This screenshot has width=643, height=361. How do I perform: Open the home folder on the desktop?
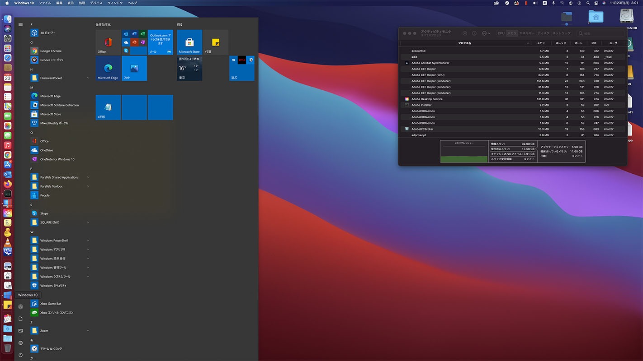pyautogui.click(x=596, y=17)
